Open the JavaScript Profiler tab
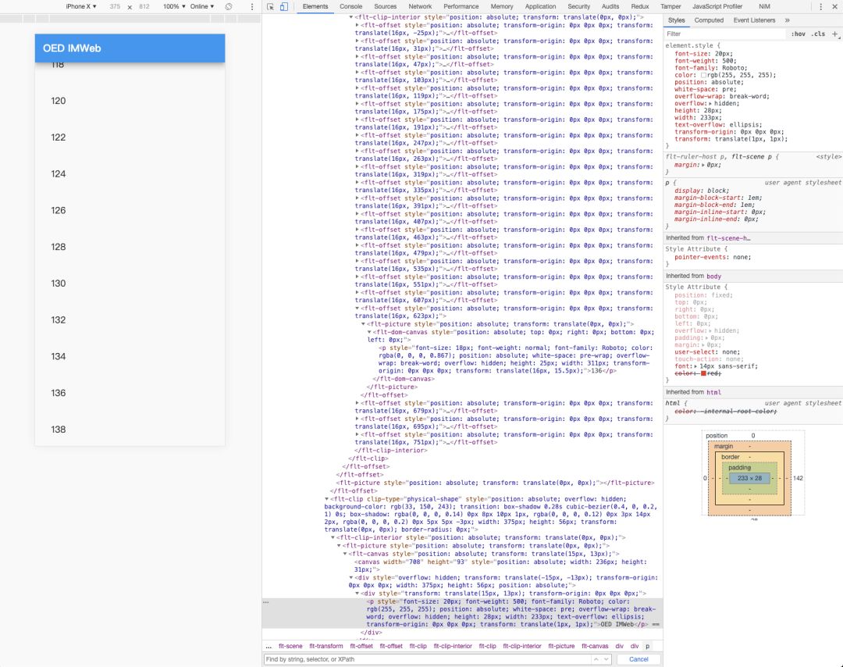This screenshot has width=843, height=667. coord(717,6)
